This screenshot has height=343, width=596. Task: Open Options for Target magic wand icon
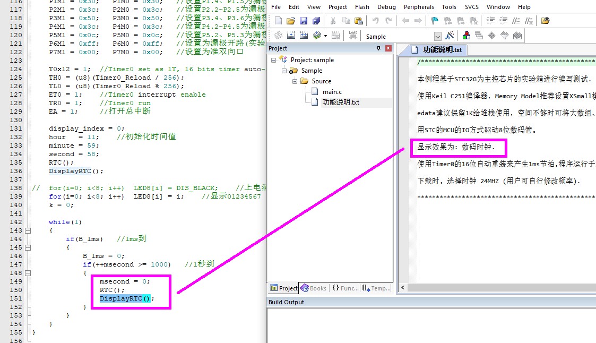(450, 36)
